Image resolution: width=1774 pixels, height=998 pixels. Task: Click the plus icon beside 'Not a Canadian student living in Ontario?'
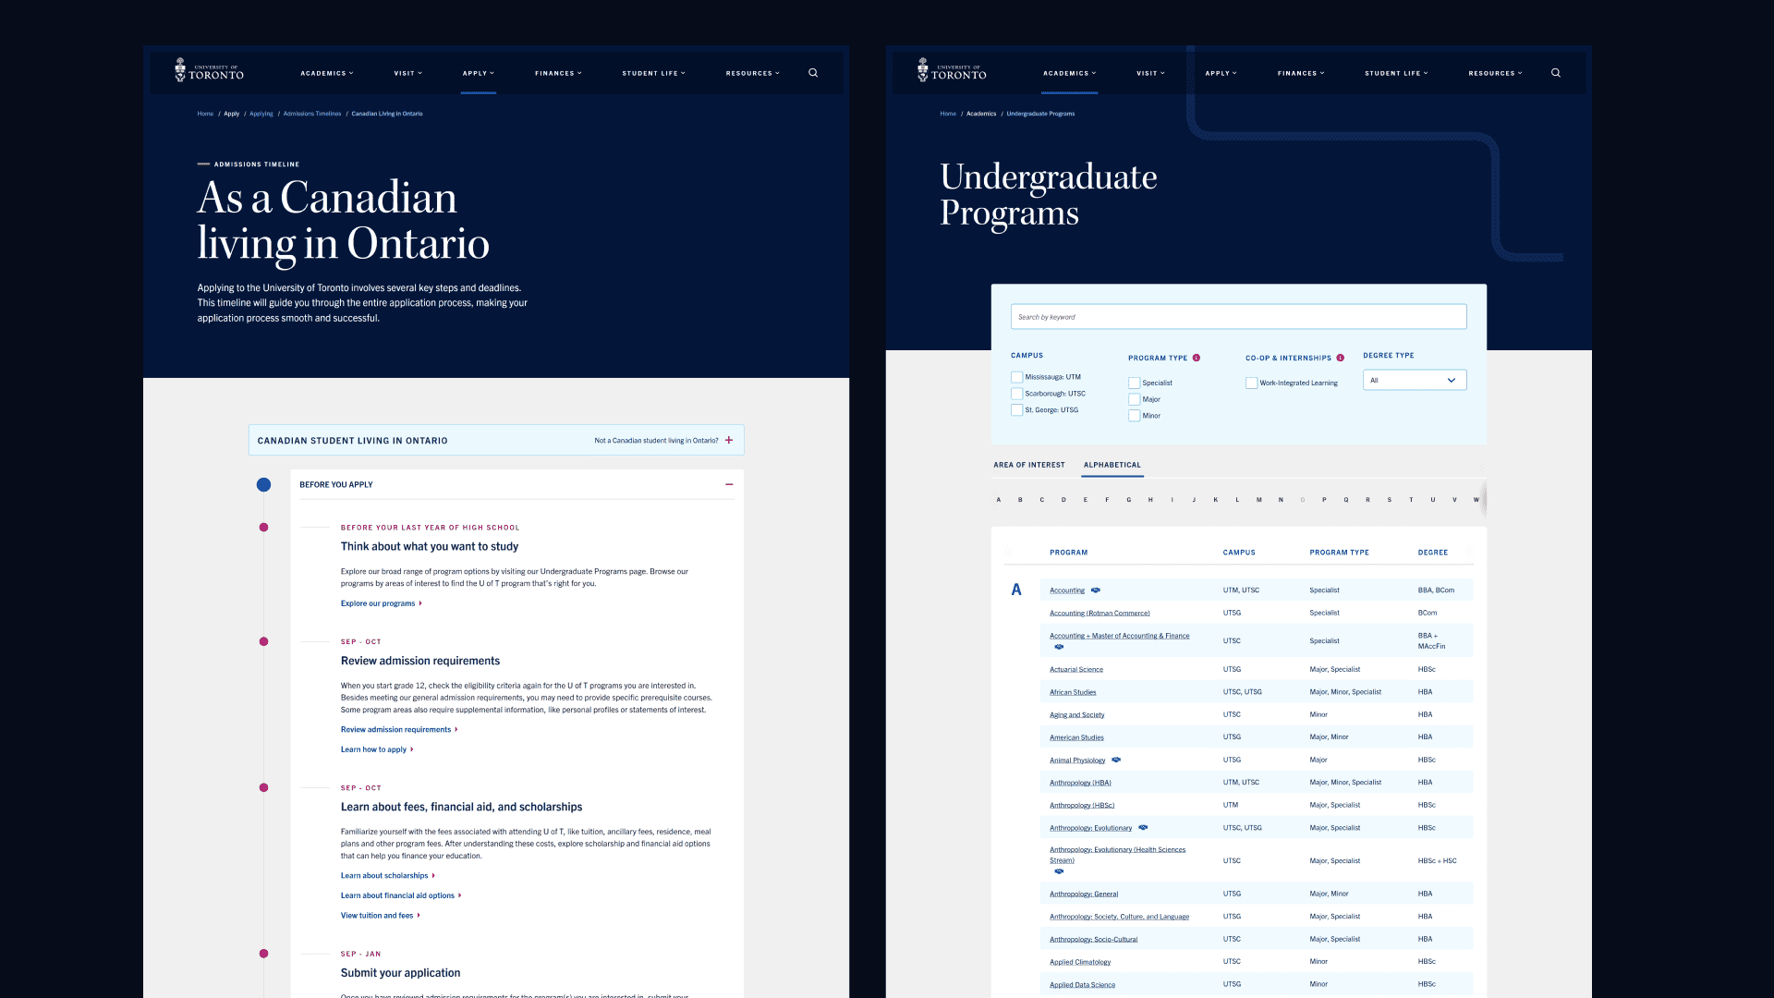(x=729, y=441)
